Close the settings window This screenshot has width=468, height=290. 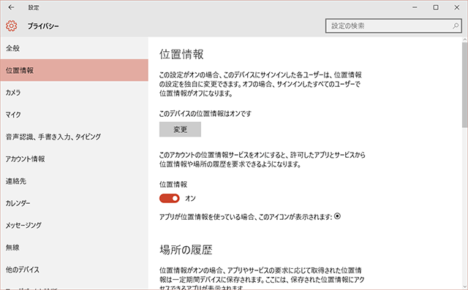[456, 7]
